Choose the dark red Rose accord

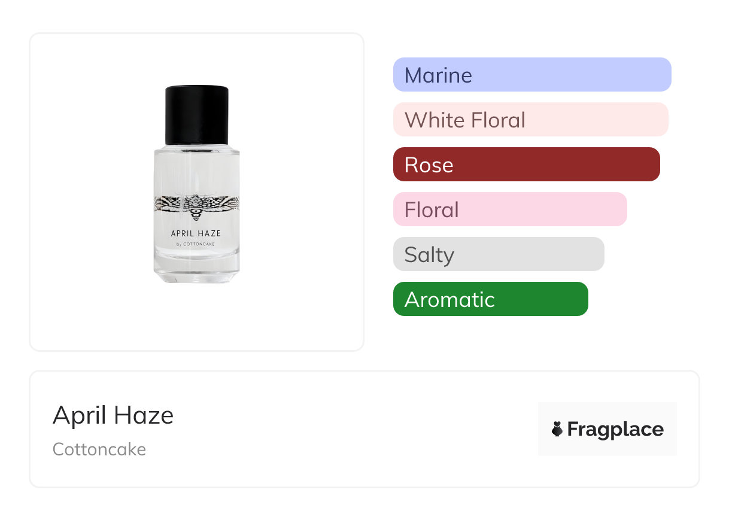[526, 165]
